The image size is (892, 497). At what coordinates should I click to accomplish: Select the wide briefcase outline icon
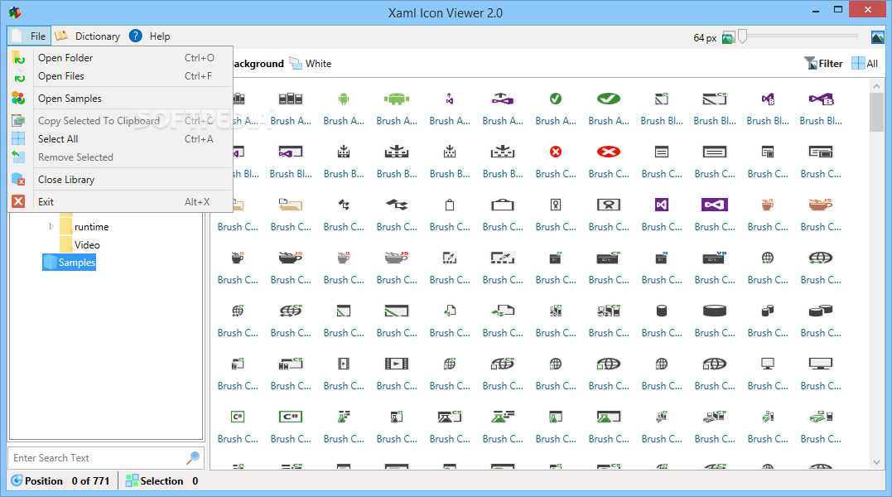click(x=502, y=205)
